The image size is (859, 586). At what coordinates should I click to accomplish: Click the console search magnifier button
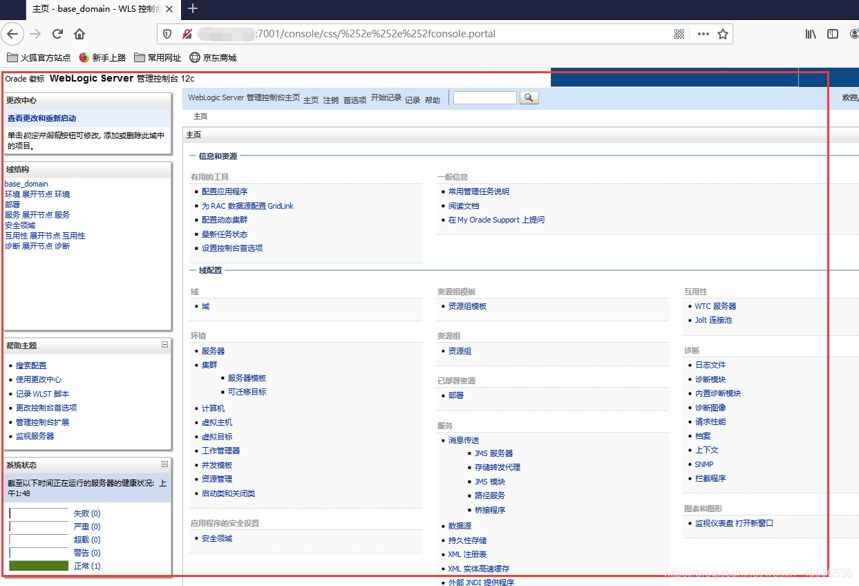point(528,97)
